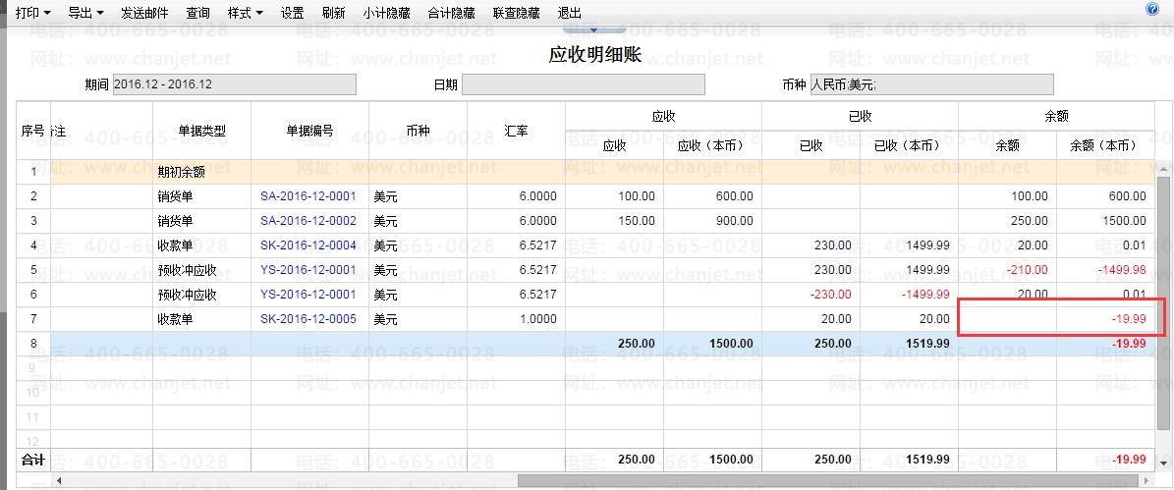The width and height of the screenshot is (1174, 490).
Task: Click the 序号 column header
Action: [x=33, y=131]
